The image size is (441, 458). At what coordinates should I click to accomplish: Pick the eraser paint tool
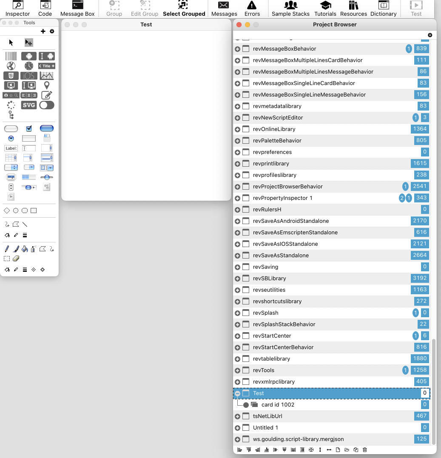(16, 259)
